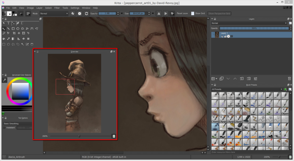Click the horizontal mirror tool icon

click(159, 13)
